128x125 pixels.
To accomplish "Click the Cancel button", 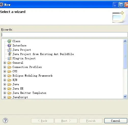I will (x=116, y=121).
